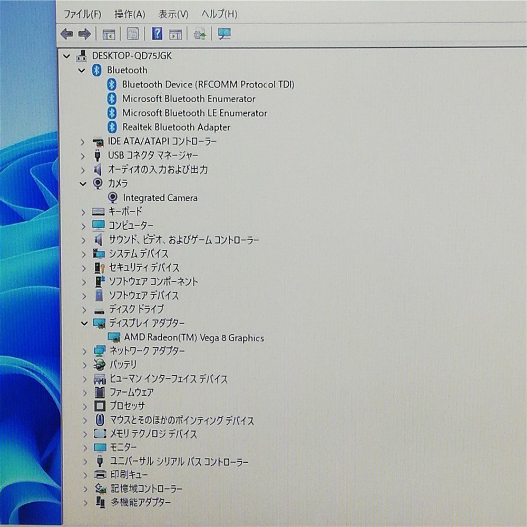527x527 pixels.
Task: Select サウンド、ビデオ、およびゲーム コントローラー row
Action: pyautogui.click(x=183, y=240)
